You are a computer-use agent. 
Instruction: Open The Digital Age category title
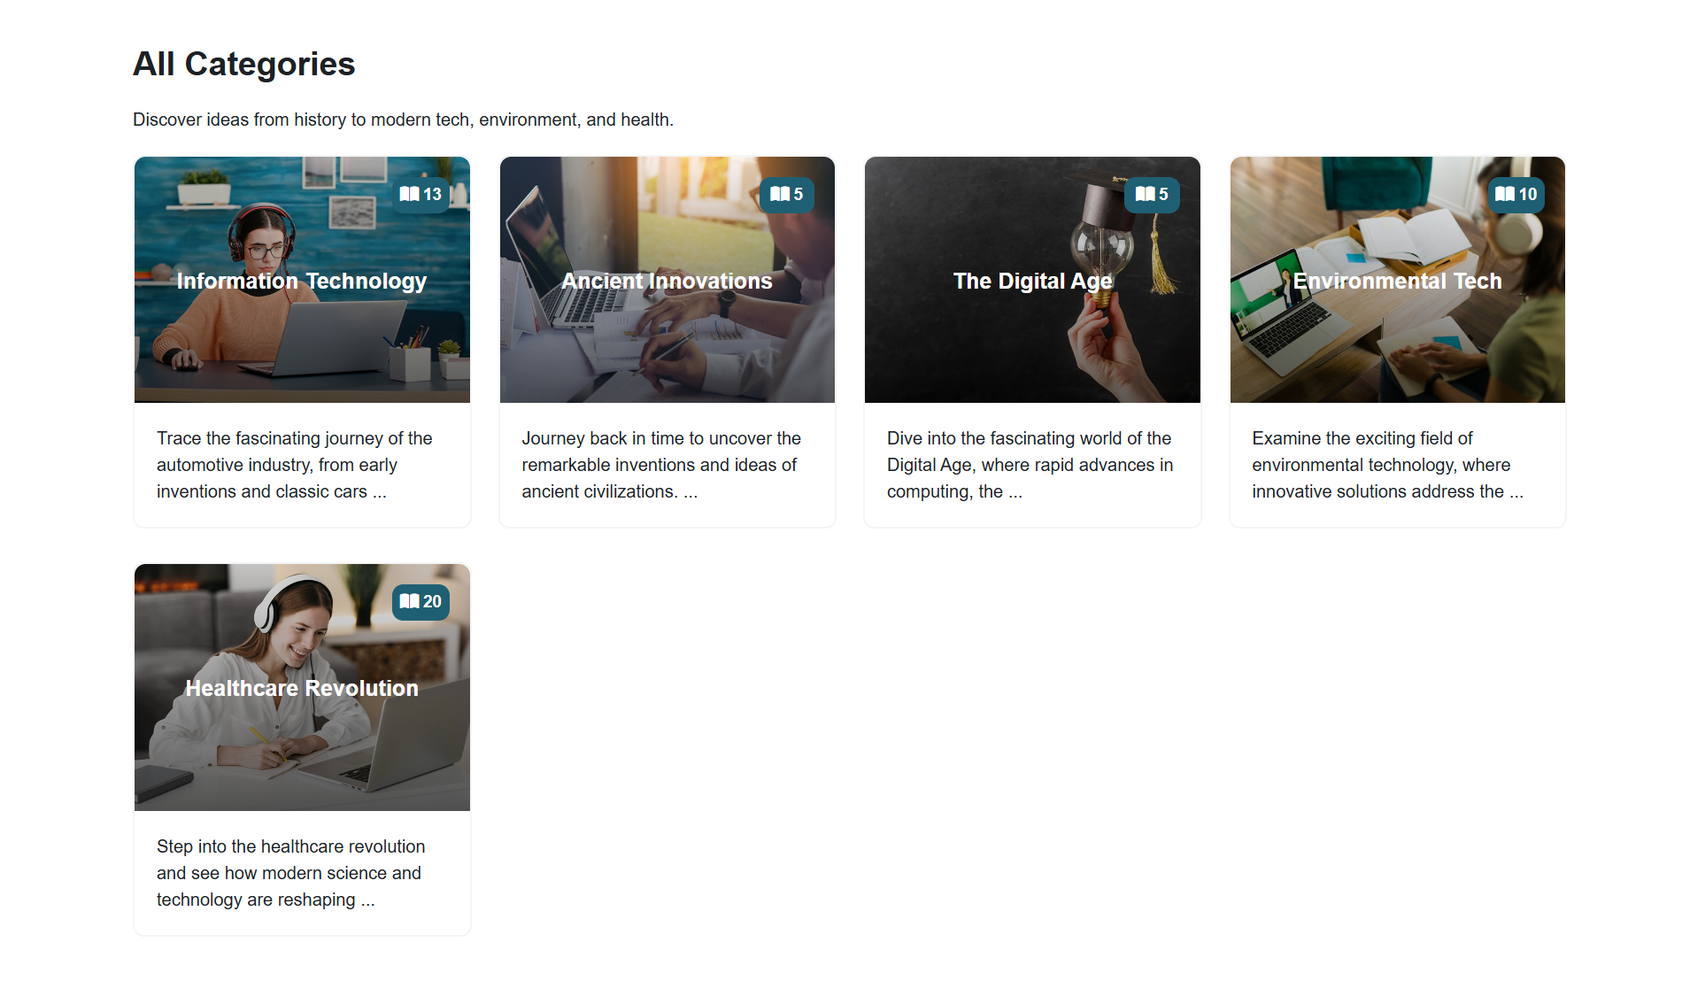(x=1032, y=281)
